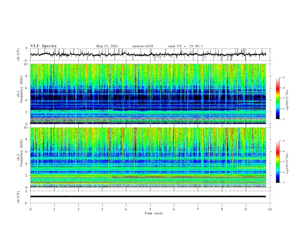Click the '0' tick on the time axis

tap(30, 209)
